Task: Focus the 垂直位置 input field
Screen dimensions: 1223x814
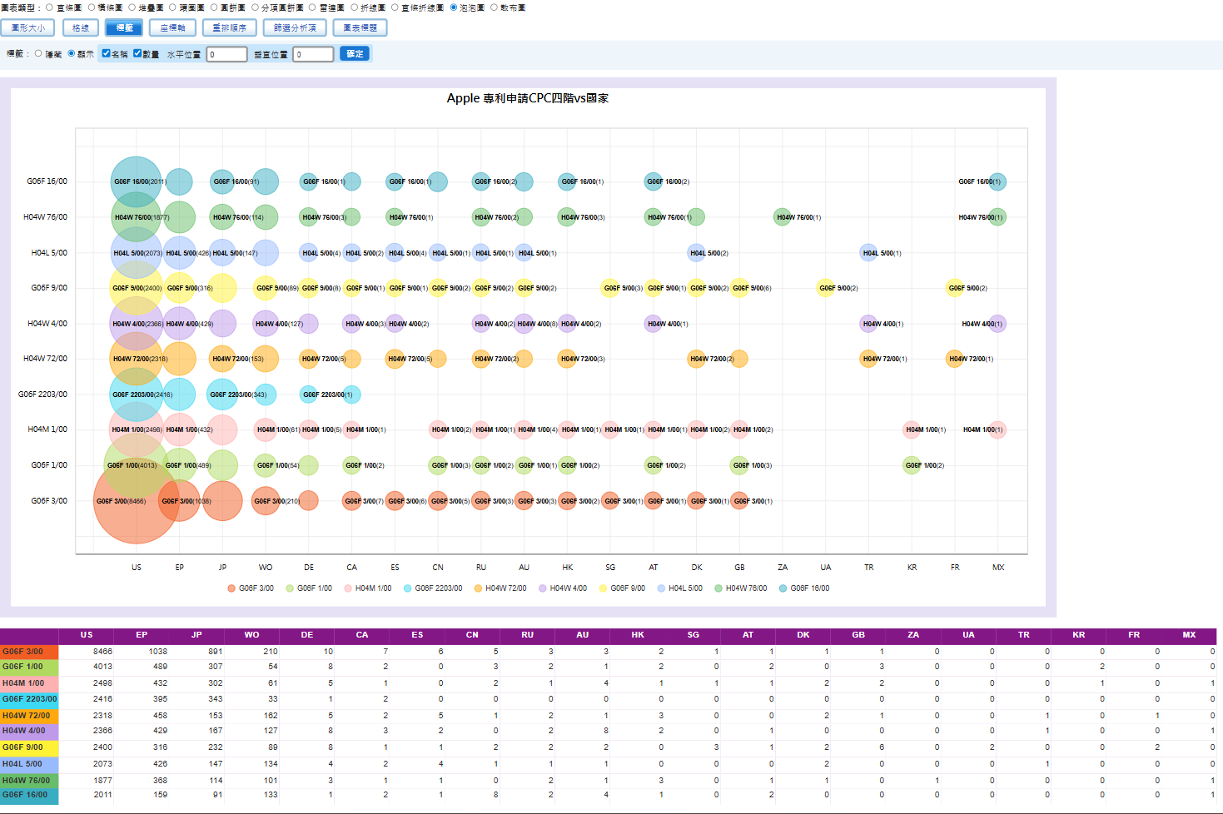Action: coord(313,54)
